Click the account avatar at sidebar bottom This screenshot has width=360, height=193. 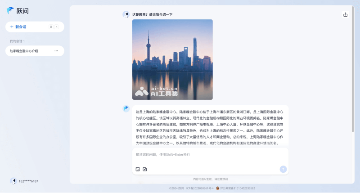[13, 181]
